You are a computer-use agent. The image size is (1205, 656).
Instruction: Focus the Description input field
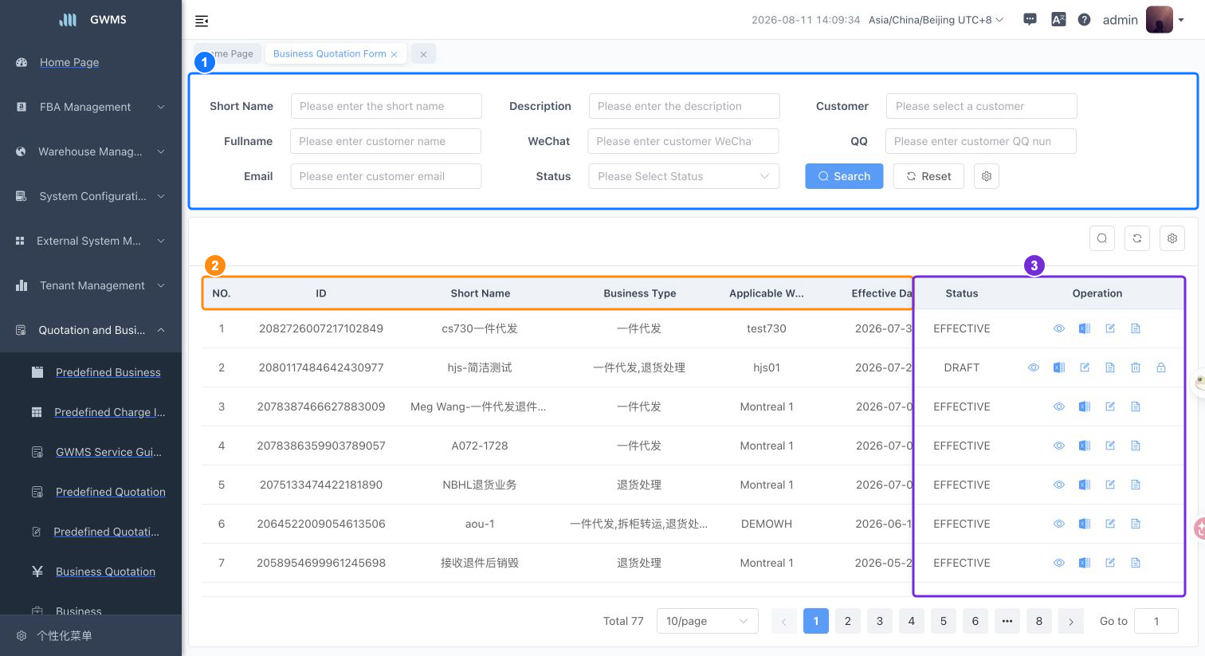click(685, 106)
